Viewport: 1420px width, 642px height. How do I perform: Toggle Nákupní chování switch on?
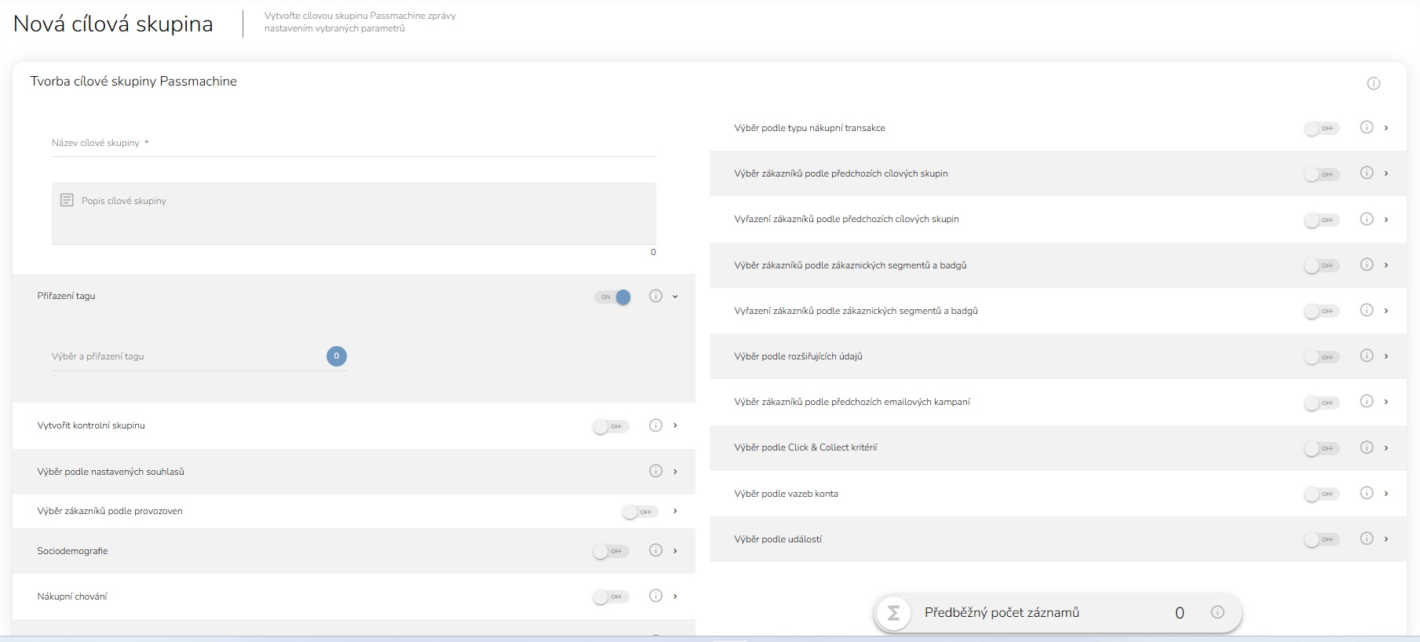point(611,596)
